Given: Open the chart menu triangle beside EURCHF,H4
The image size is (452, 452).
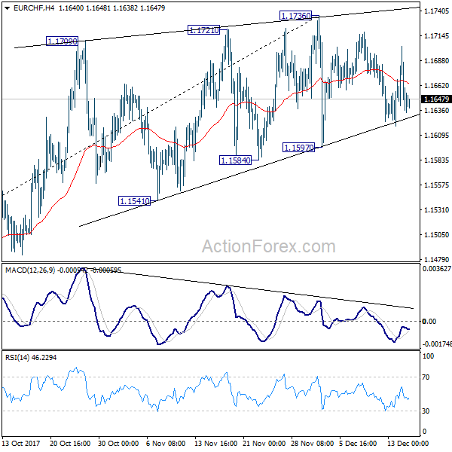Looking at the screenshot, I should pos(8,8).
